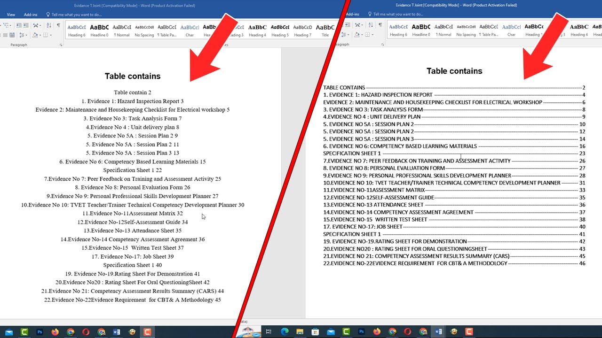Open the Add-ins tab in right Word window
The image size is (602, 338).
[x=352, y=15]
